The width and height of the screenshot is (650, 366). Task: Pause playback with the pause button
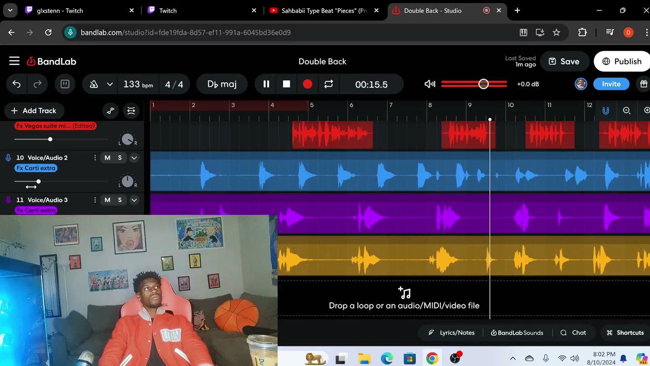[x=266, y=84]
